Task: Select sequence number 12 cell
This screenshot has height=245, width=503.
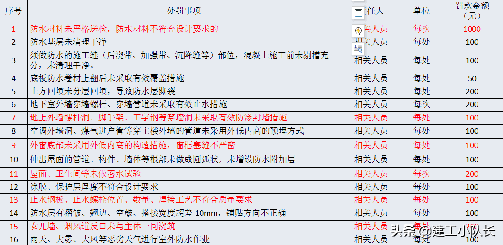Action: (x=13, y=187)
